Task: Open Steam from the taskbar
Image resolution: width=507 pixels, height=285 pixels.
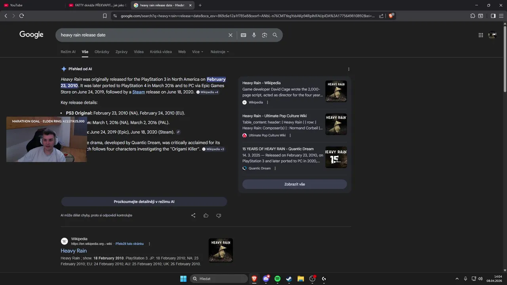Action: (289, 279)
